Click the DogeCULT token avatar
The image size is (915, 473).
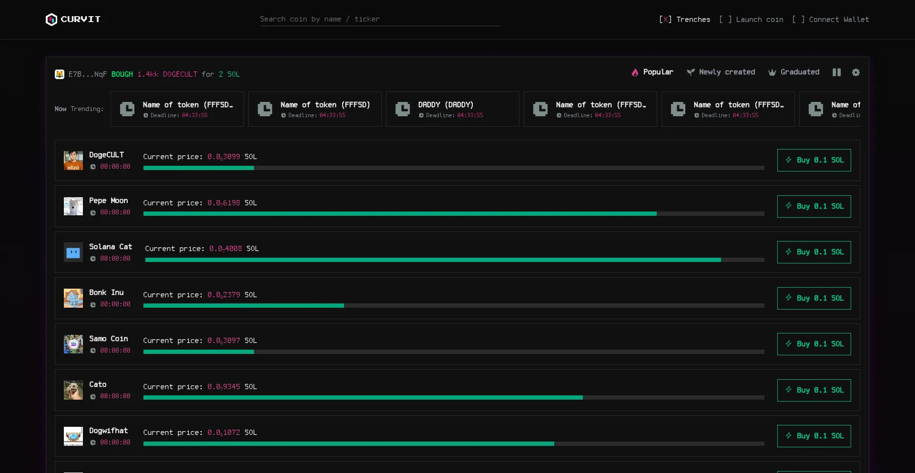pos(73,161)
